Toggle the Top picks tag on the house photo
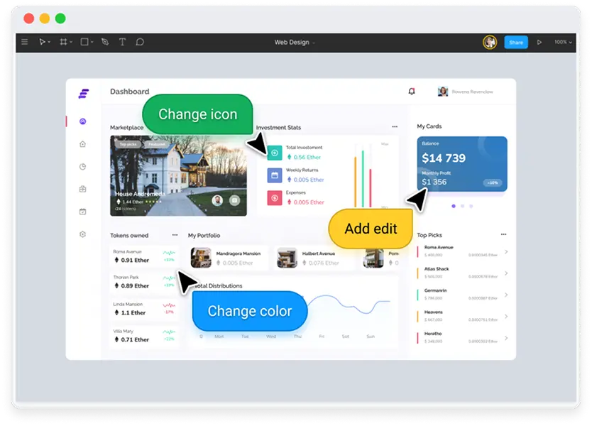This screenshot has width=592, height=426. click(127, 143)
